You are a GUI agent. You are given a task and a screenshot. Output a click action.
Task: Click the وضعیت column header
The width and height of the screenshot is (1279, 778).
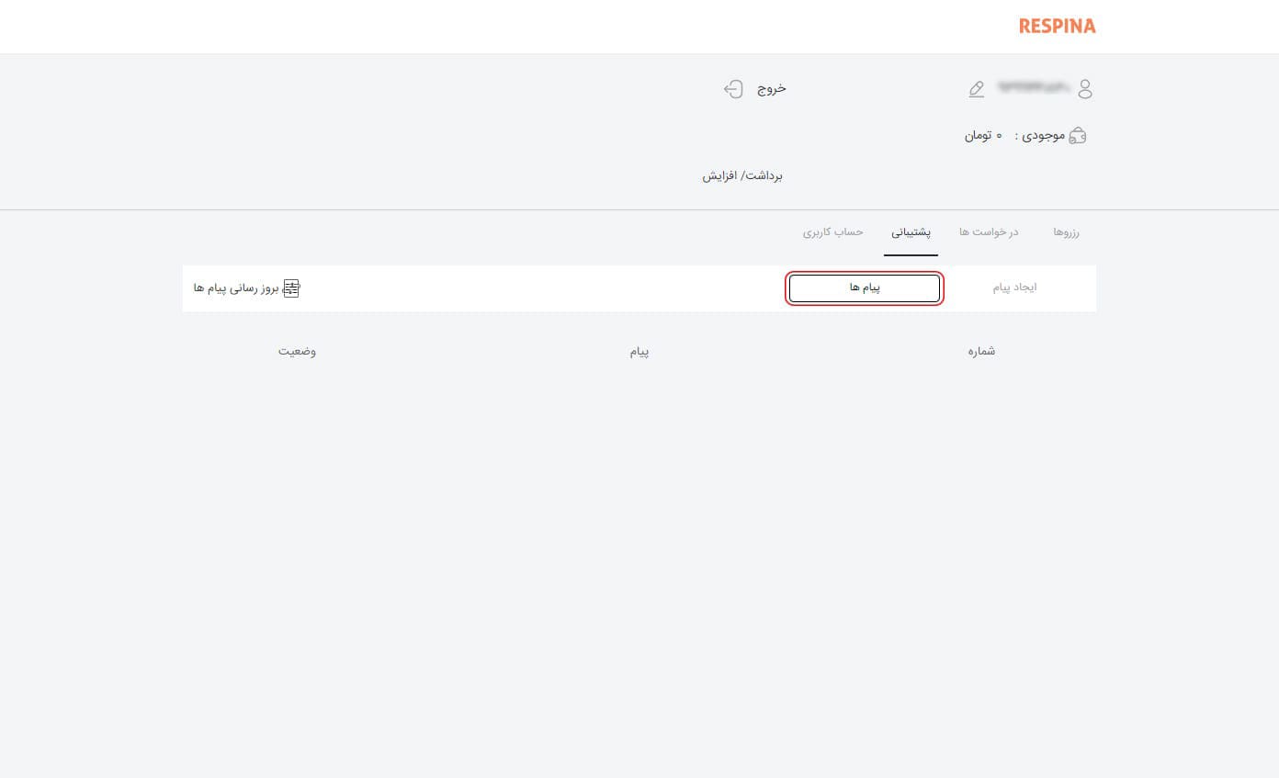coord(298,352)
